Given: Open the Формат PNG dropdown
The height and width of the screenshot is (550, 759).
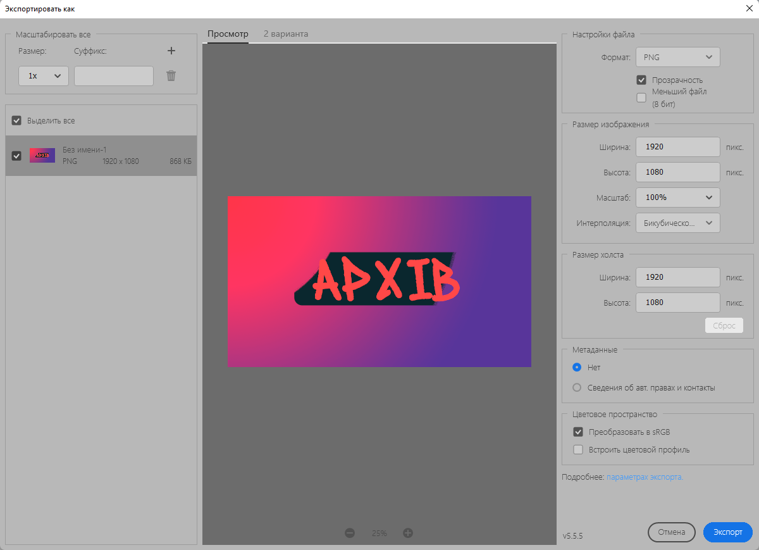Looking at the screenshot, I should [677, 57].
